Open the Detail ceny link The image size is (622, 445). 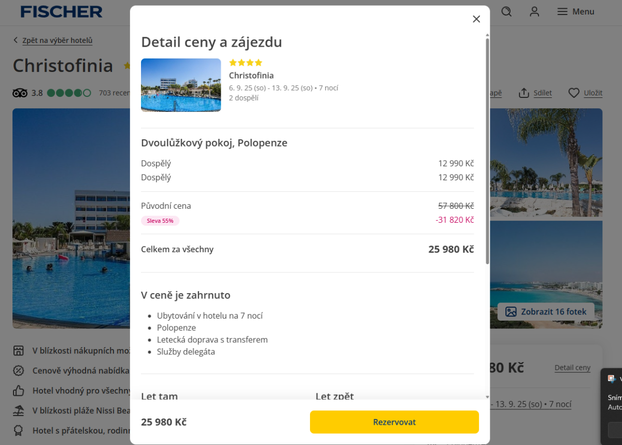coord(572,368)
